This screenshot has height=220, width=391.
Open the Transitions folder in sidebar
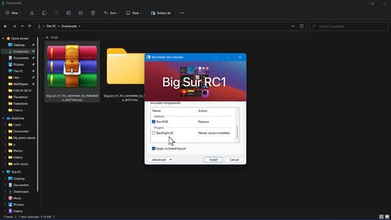tap(20, 103)
